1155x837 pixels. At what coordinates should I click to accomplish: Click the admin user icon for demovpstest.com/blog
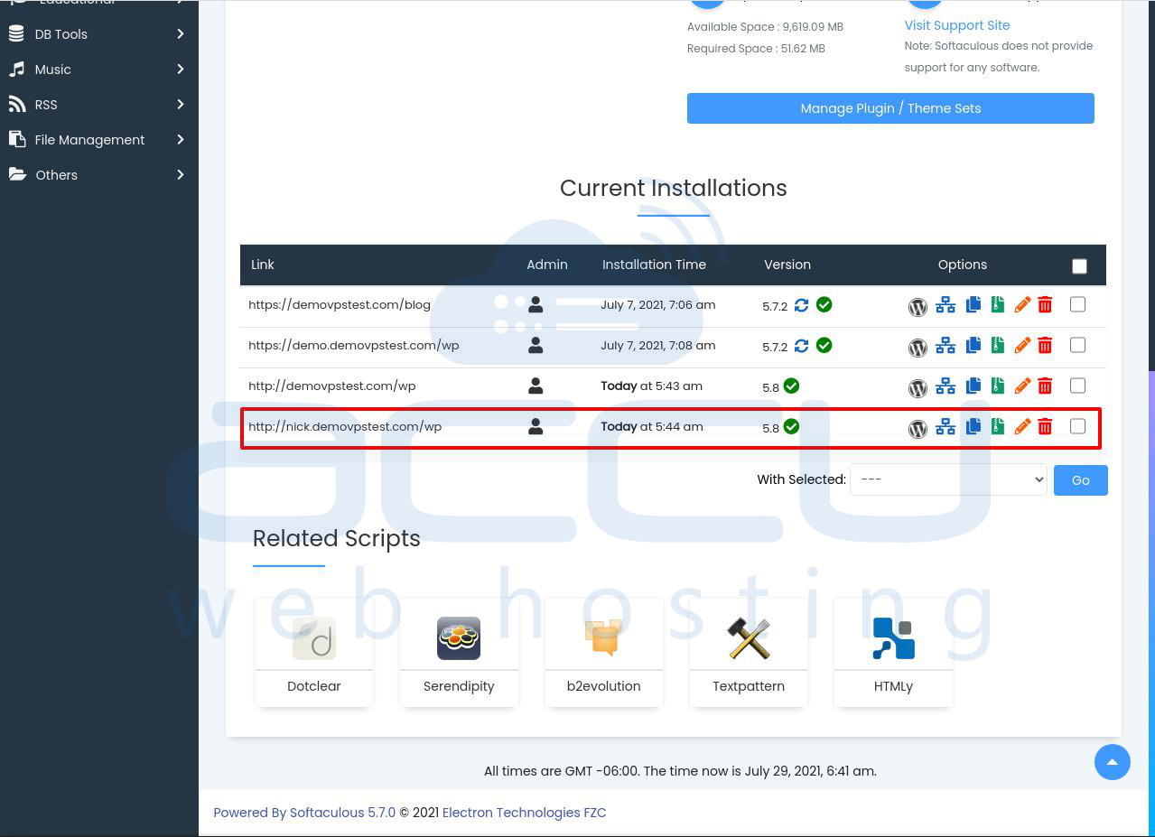[536, 304]
